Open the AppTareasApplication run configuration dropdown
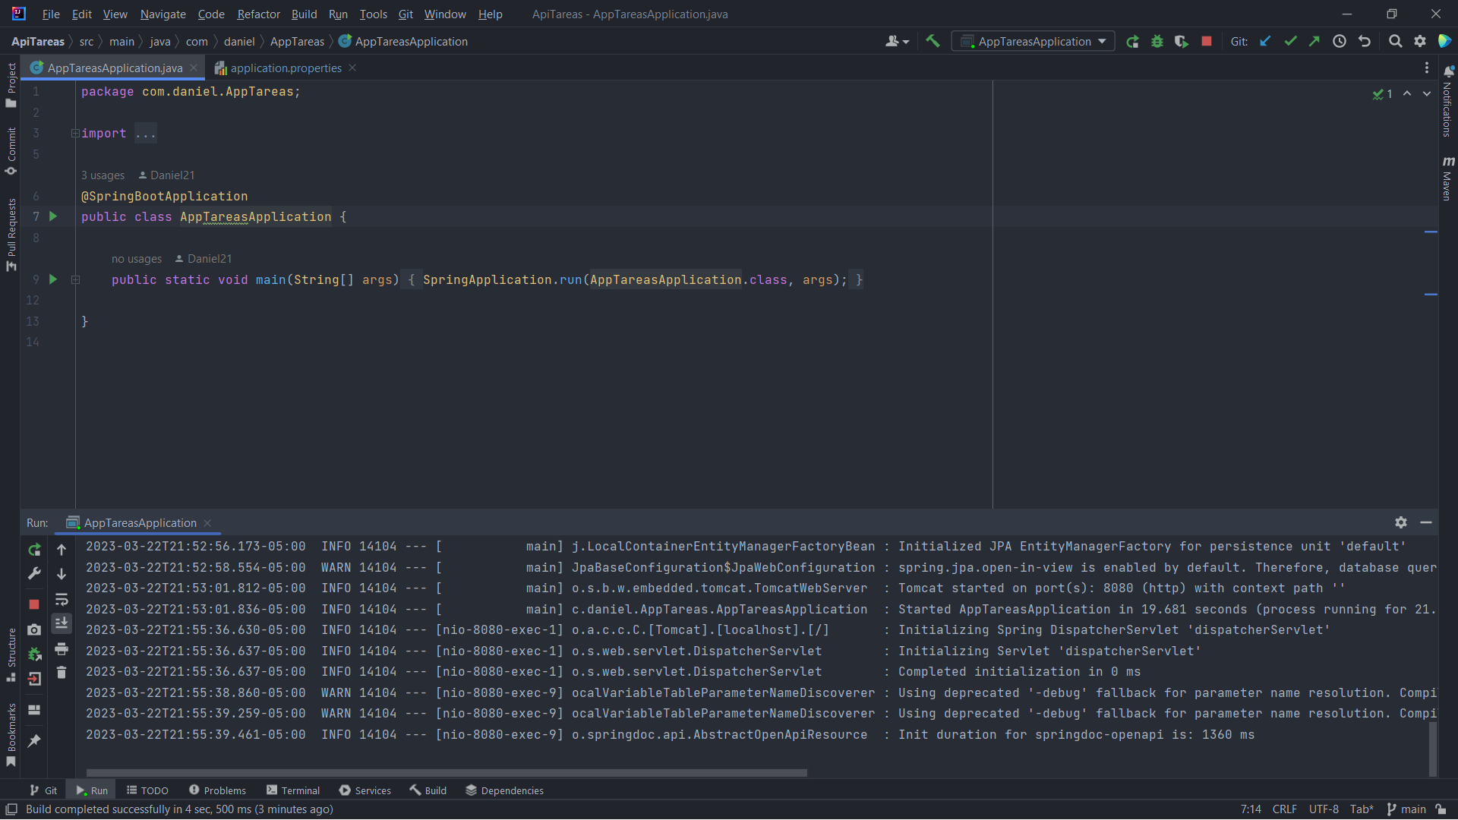The height and width of the screenshot is (820, 1458). coord(1103,41)
